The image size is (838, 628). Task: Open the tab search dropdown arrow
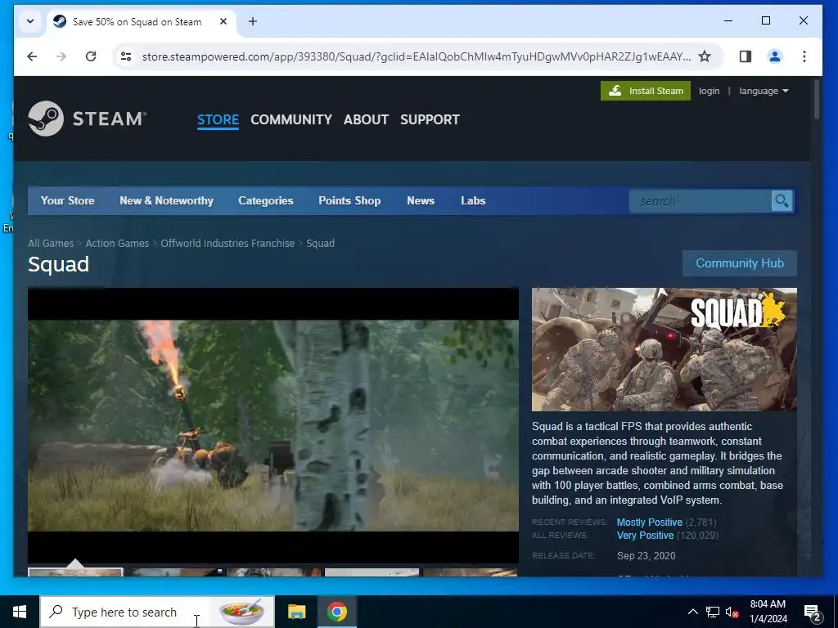(30, 21)
